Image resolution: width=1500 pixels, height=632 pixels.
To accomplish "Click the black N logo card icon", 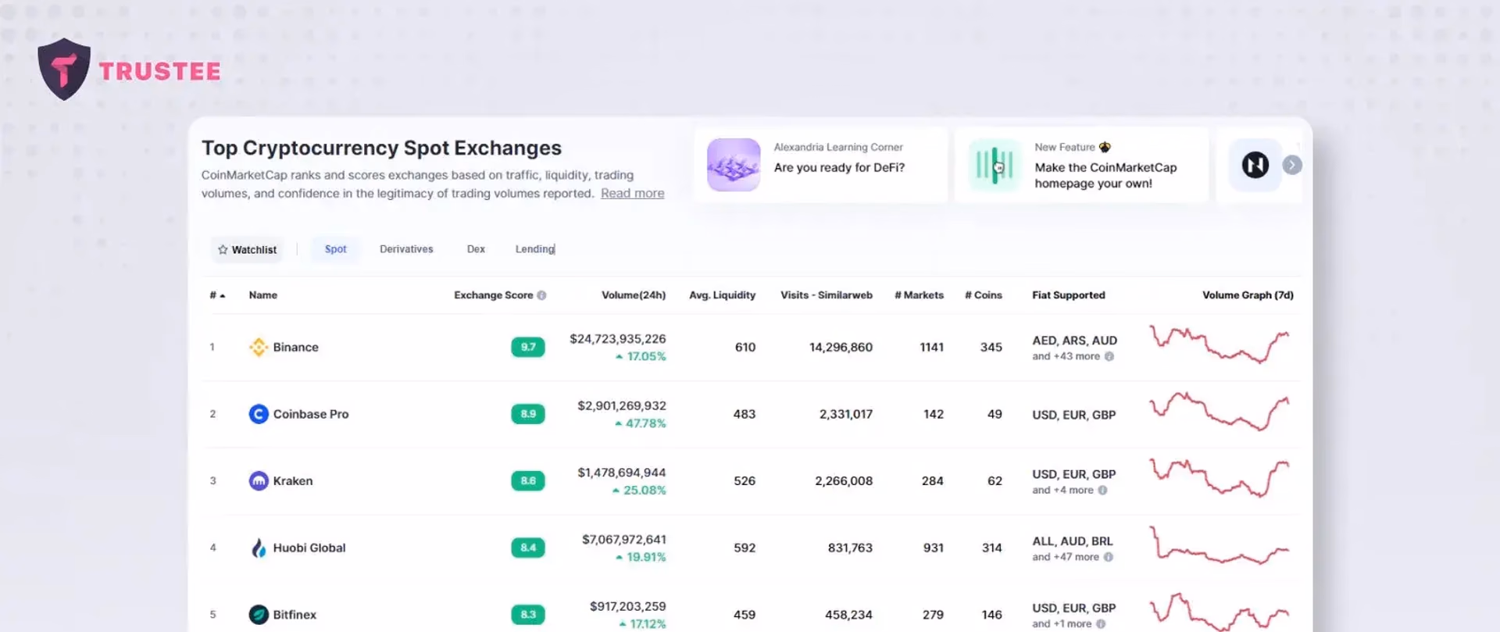I will click(x=1255, y=165).
